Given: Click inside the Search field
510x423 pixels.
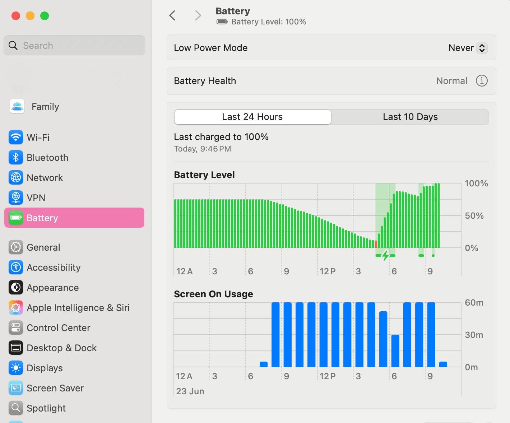Looking at the screenshot, I should [74, 45].
